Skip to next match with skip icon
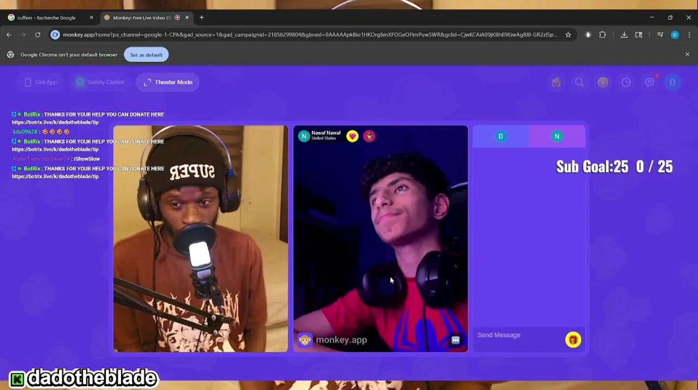 pos(455,340)
